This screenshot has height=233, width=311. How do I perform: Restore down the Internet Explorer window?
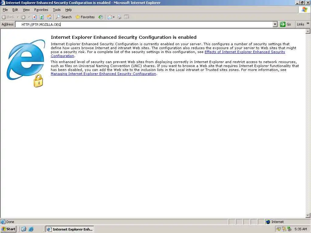pos(302,3)
